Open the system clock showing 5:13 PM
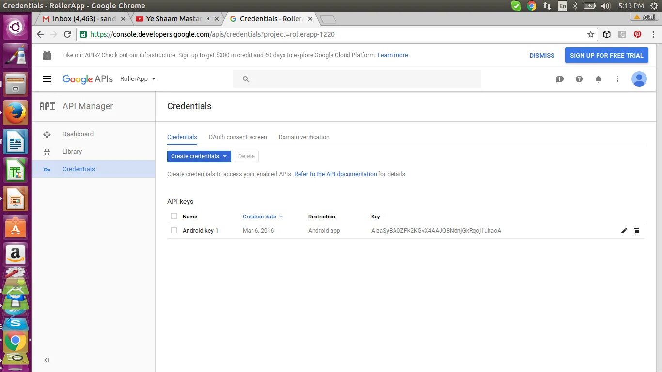 [x=631, y=6]
